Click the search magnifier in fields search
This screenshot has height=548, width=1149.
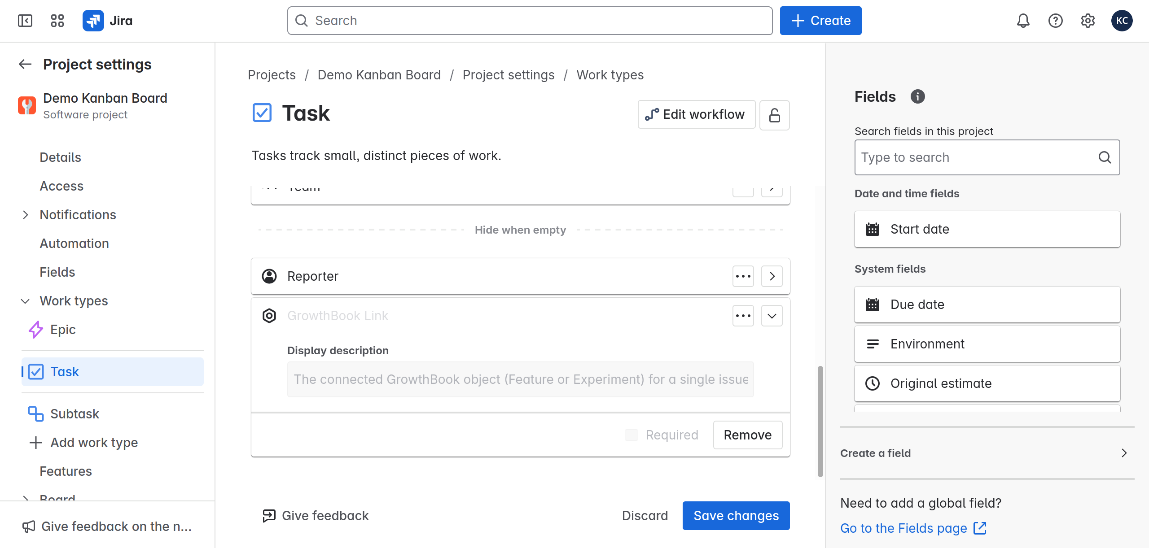(1105, 157)
